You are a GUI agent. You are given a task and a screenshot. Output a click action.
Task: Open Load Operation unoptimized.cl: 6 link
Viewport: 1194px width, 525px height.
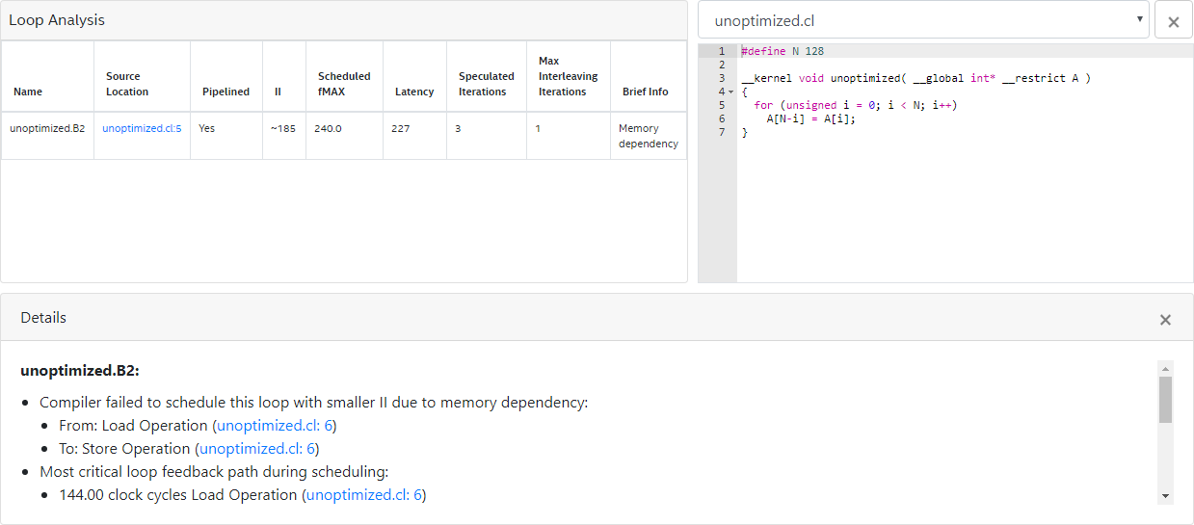click(274, 426)
